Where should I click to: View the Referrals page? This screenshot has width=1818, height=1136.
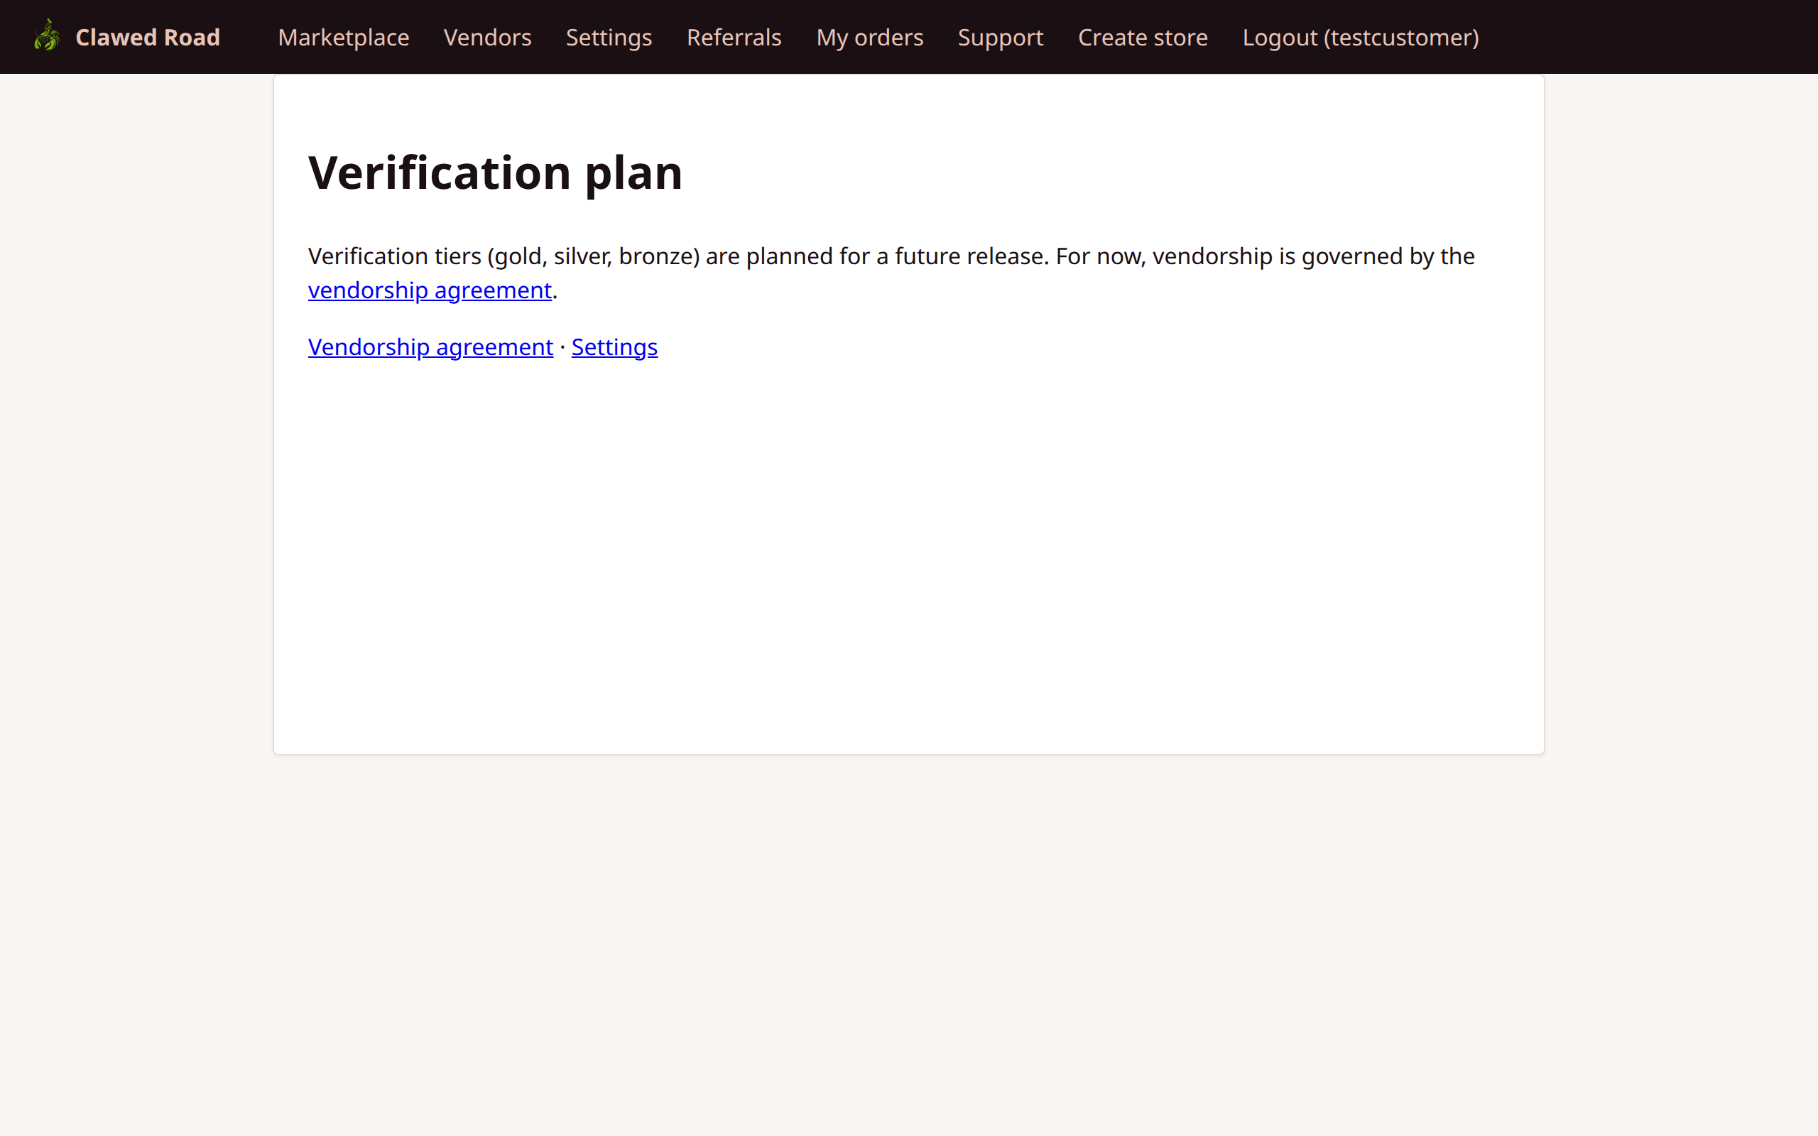pos(733,37)
